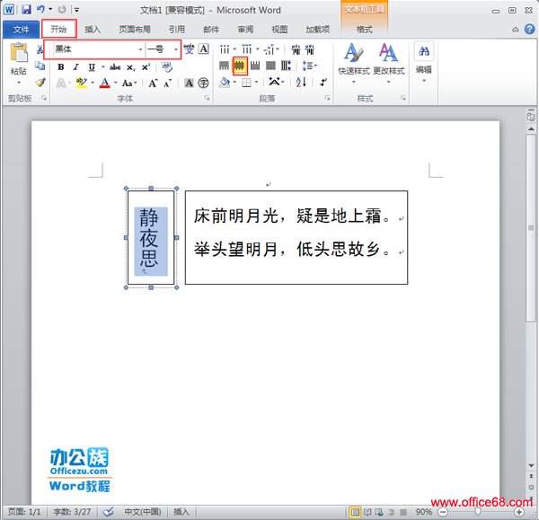Open the font size dropdown
The image size is (539, 520).
coord(176,49)
